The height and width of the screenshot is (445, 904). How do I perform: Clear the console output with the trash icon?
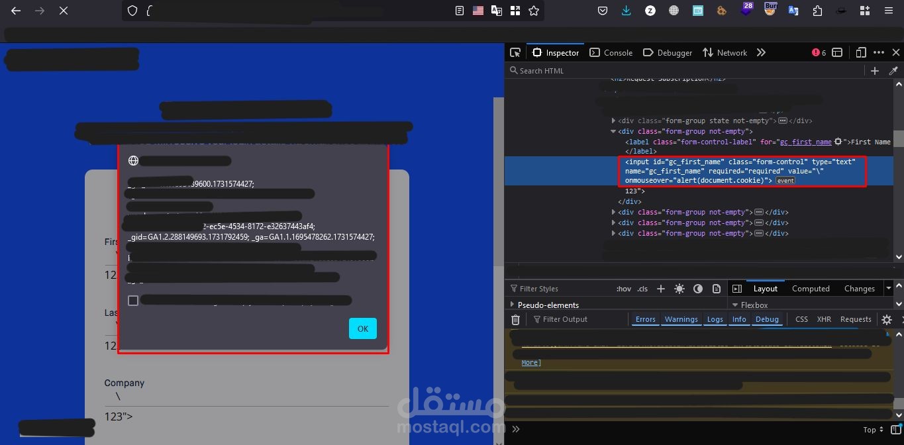coord(515,319)
